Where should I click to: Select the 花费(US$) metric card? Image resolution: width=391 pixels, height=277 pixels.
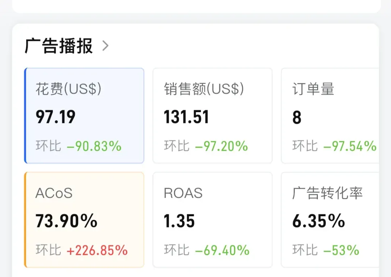click(x=84, y=116)
